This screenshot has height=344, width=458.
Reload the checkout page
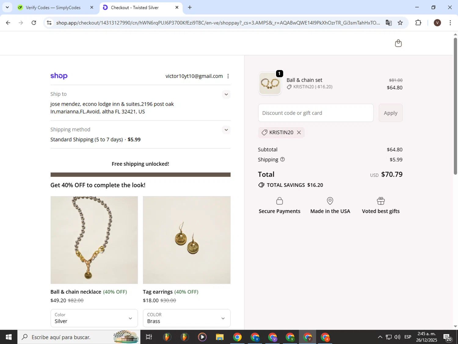point(34,23)
